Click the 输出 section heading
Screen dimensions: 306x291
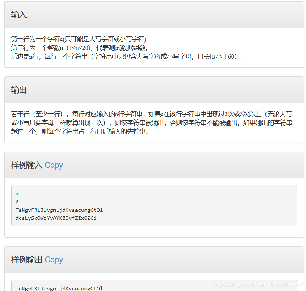coord(19,90)
